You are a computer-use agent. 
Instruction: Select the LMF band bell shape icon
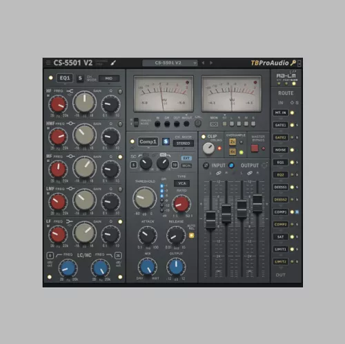pos(70,189)
